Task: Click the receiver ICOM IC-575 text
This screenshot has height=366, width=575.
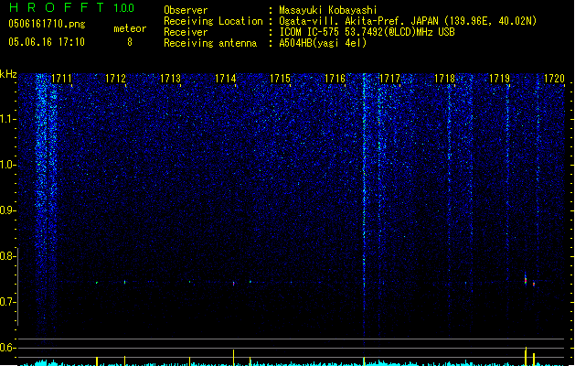Action: pos(367,32)
